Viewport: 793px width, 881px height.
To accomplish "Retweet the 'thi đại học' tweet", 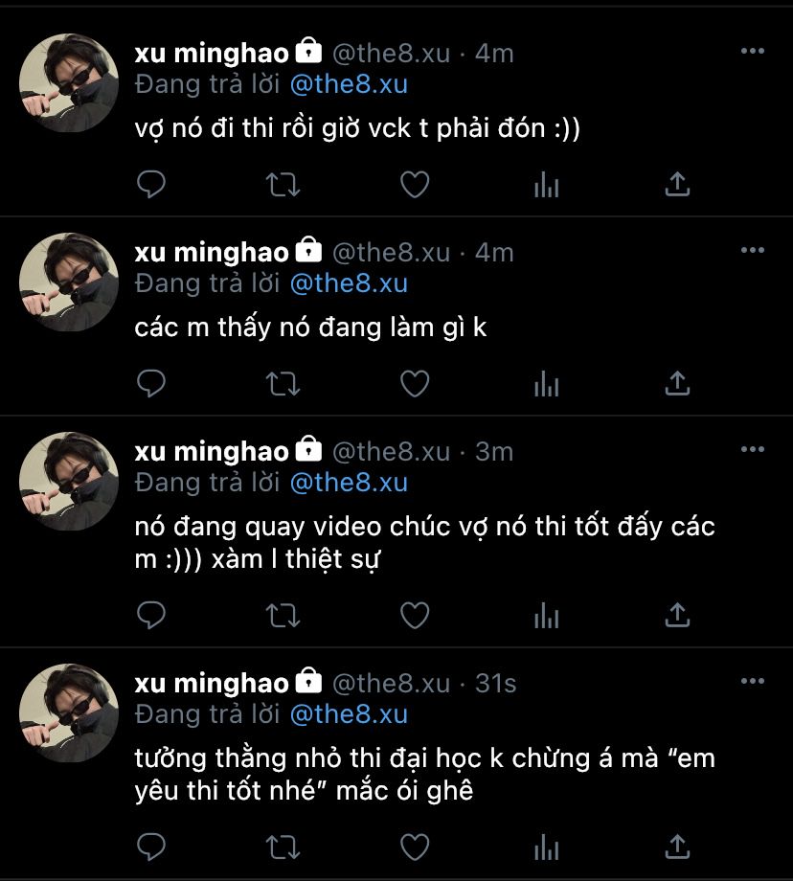I will click(283, 847).
